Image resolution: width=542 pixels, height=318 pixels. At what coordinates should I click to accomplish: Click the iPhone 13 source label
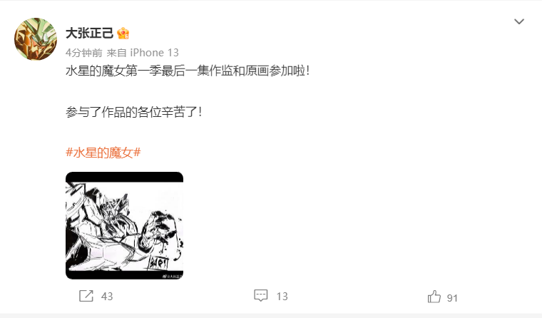pos(154,53)
